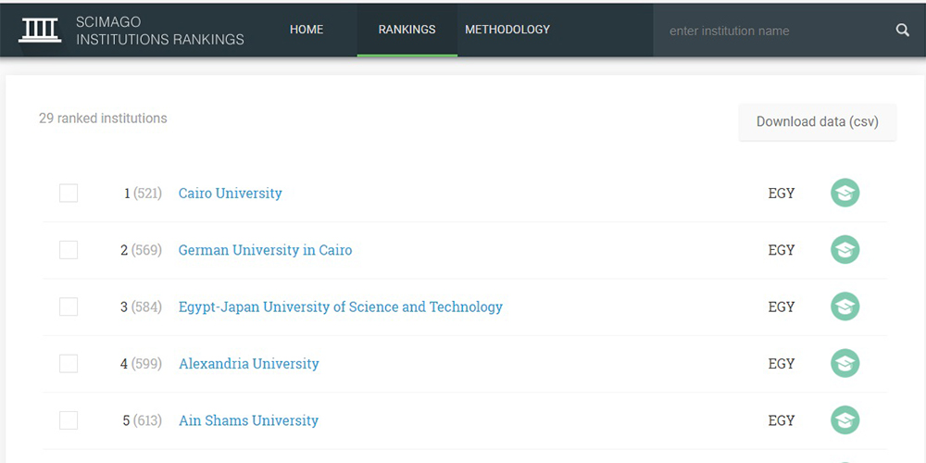Click rank text '5 (613)'

(x=142, y=419)
